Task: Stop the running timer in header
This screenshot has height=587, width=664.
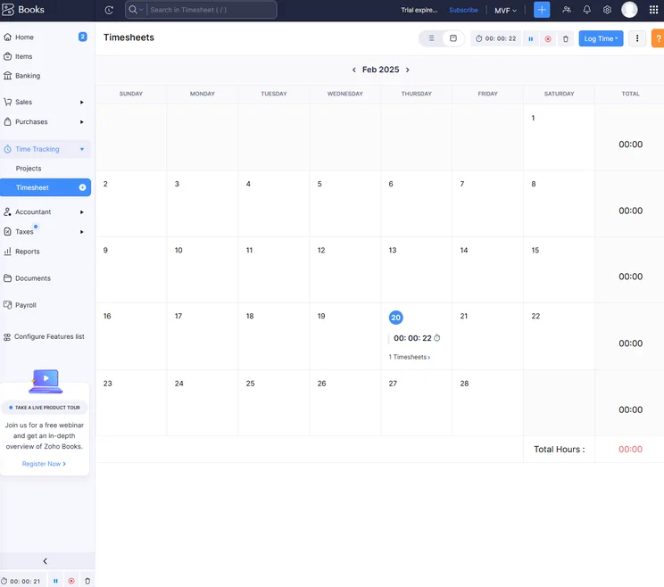Action: coord(548,39)
